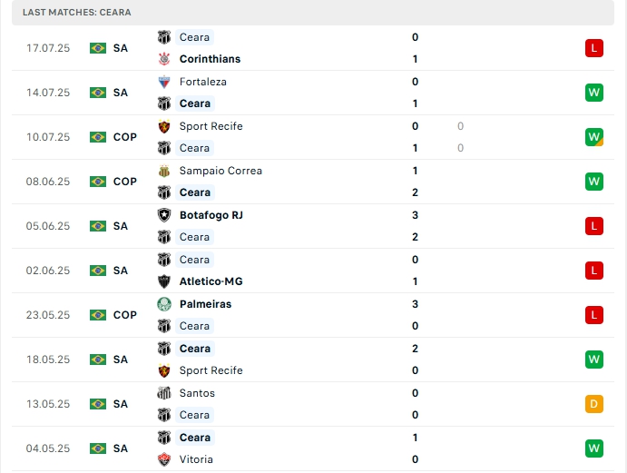Click the Atletico-MG team crest
Viewport: 627px width, 473px height.
click(164, 281)
